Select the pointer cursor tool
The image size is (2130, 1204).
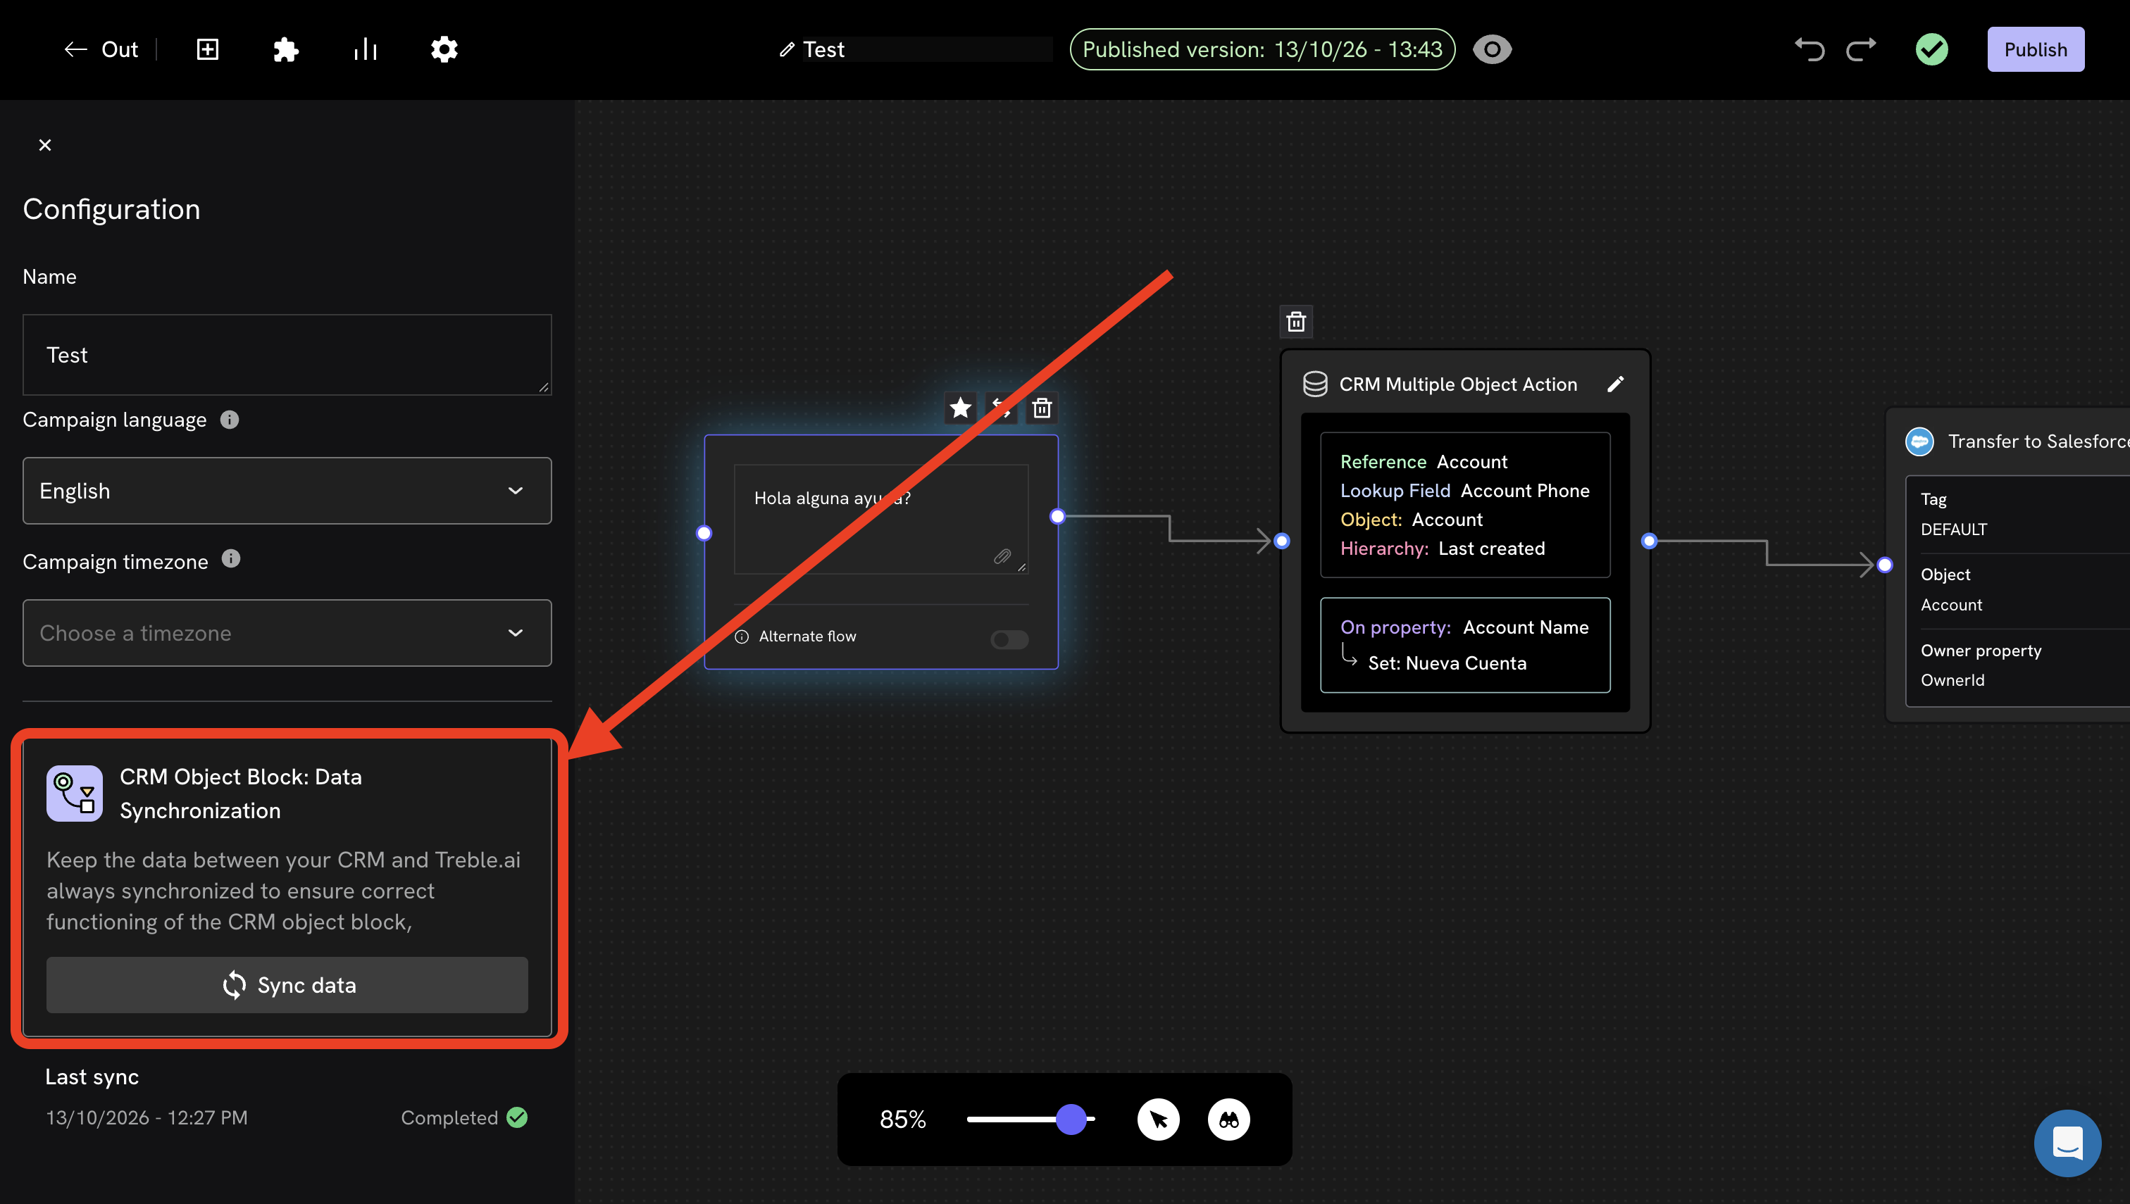(x=1158, y=1119)
